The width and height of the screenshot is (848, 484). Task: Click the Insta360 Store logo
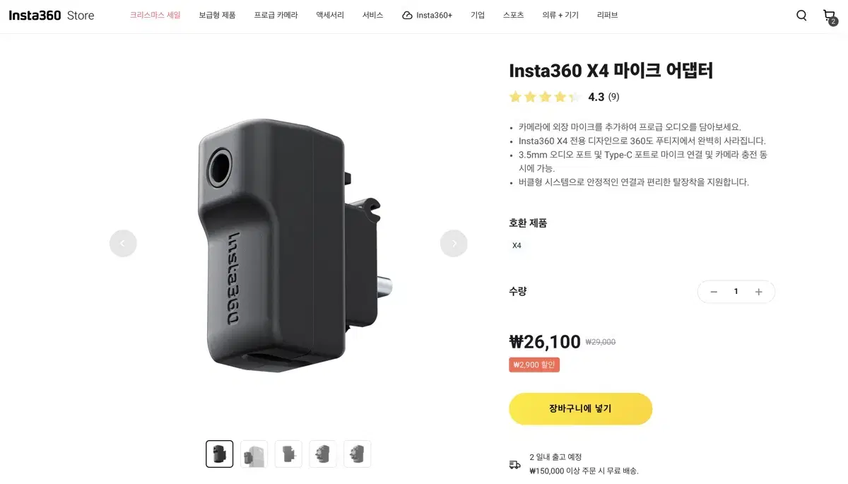[52, 16]
